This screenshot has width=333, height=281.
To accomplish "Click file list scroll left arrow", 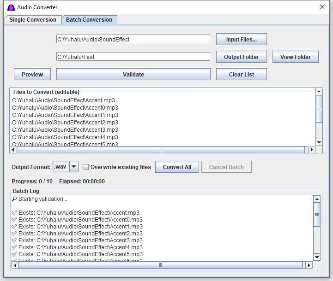I will click(x=13, y=150).
